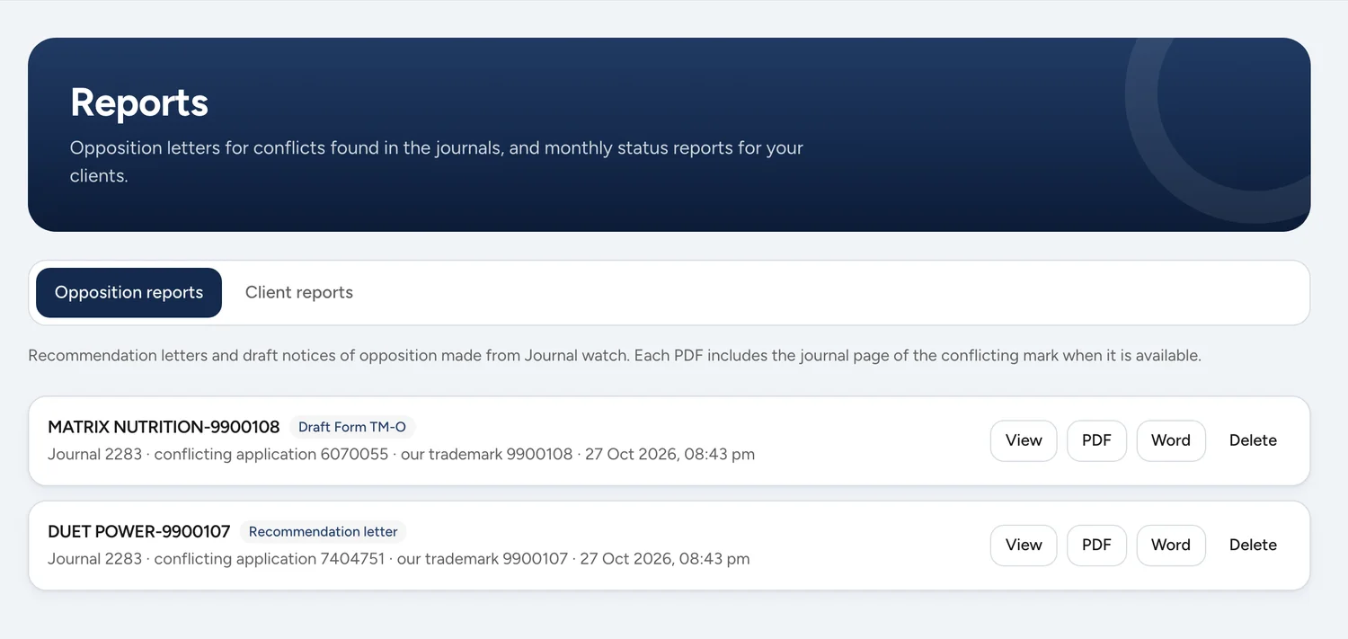Click the Reports page heading
This screenshot has height=639, width=1348.
(139, 102)
